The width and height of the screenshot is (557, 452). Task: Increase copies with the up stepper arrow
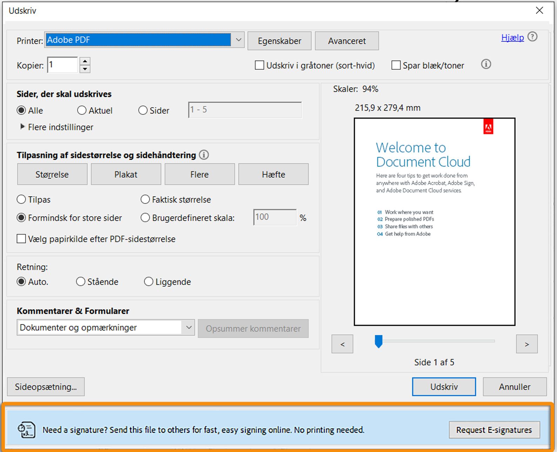(85, 61)
